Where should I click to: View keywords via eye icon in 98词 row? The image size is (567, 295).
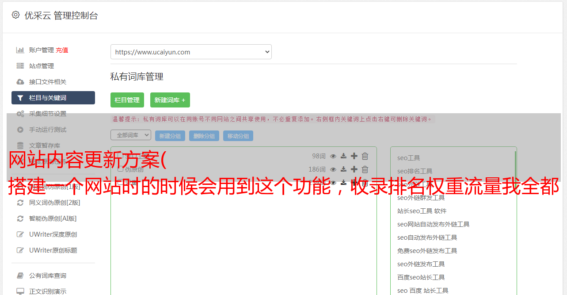pos(333,156)
